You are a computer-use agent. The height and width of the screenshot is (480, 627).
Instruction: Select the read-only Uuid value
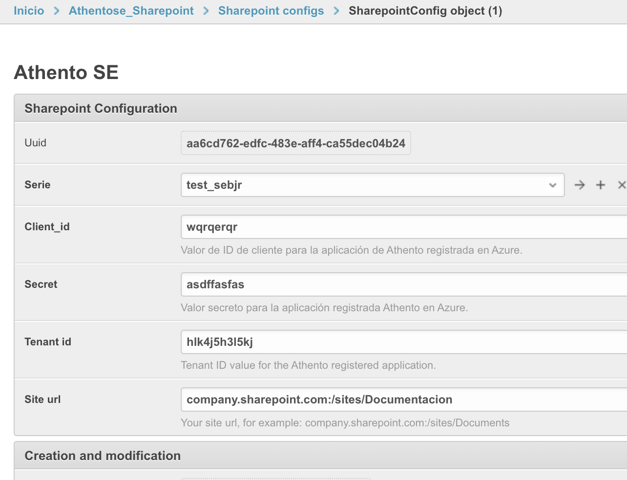295,143
